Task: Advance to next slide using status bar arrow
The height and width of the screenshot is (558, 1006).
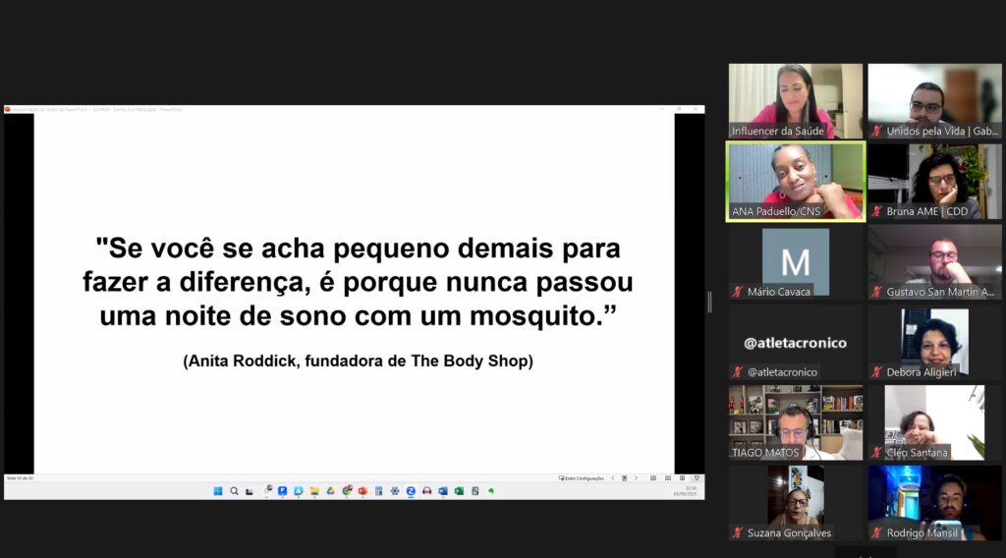Action: pyautogui.click(x=636, y=478)
